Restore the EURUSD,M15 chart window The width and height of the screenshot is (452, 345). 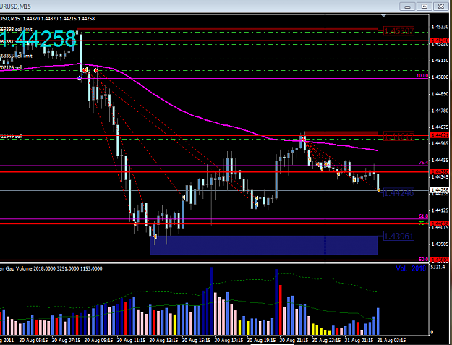425,7
